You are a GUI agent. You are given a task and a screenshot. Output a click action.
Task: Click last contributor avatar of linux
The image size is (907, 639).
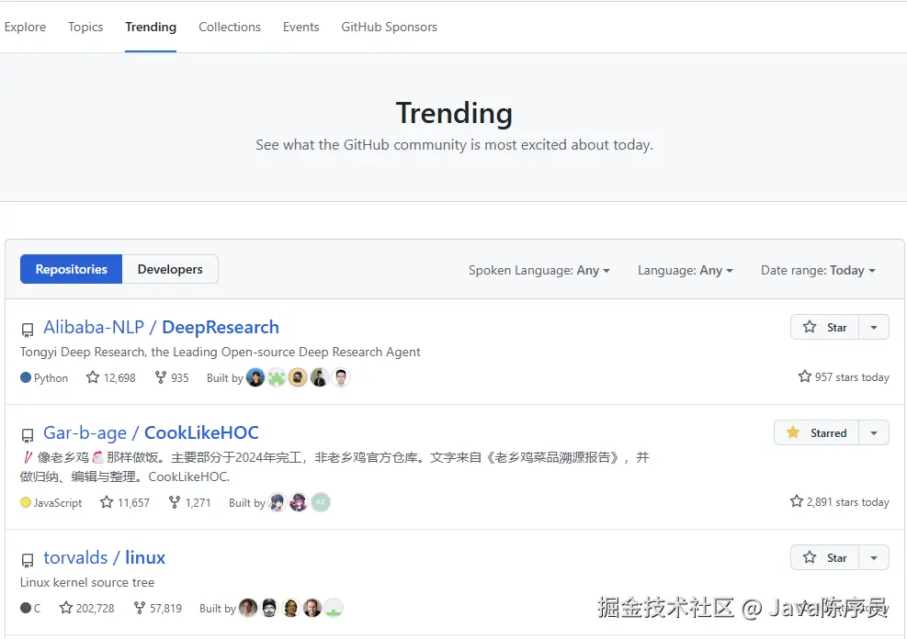pyautogui.click(x=334, y=608)
